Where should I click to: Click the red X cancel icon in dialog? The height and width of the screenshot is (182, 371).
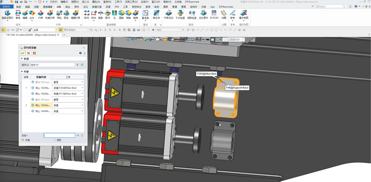[x=28, y=53]
